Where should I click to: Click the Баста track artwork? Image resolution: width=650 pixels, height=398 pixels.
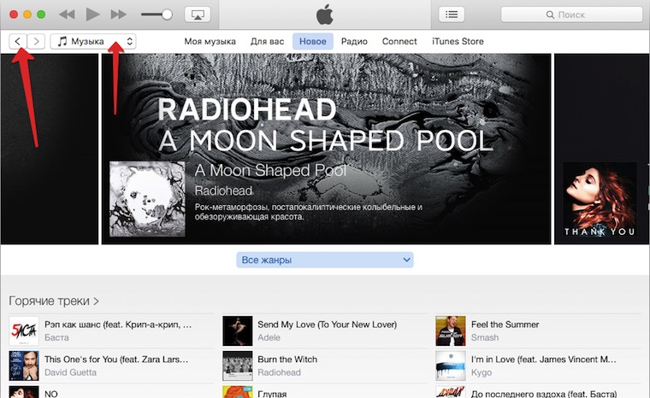click(x=24, y=331)
